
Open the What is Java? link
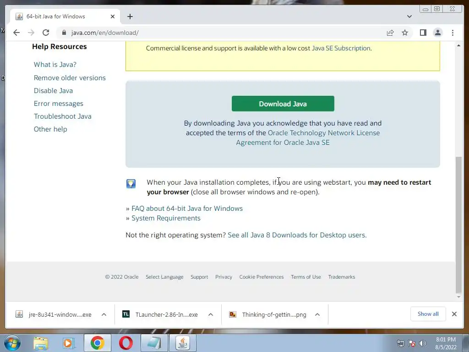(x=55, y=64)
